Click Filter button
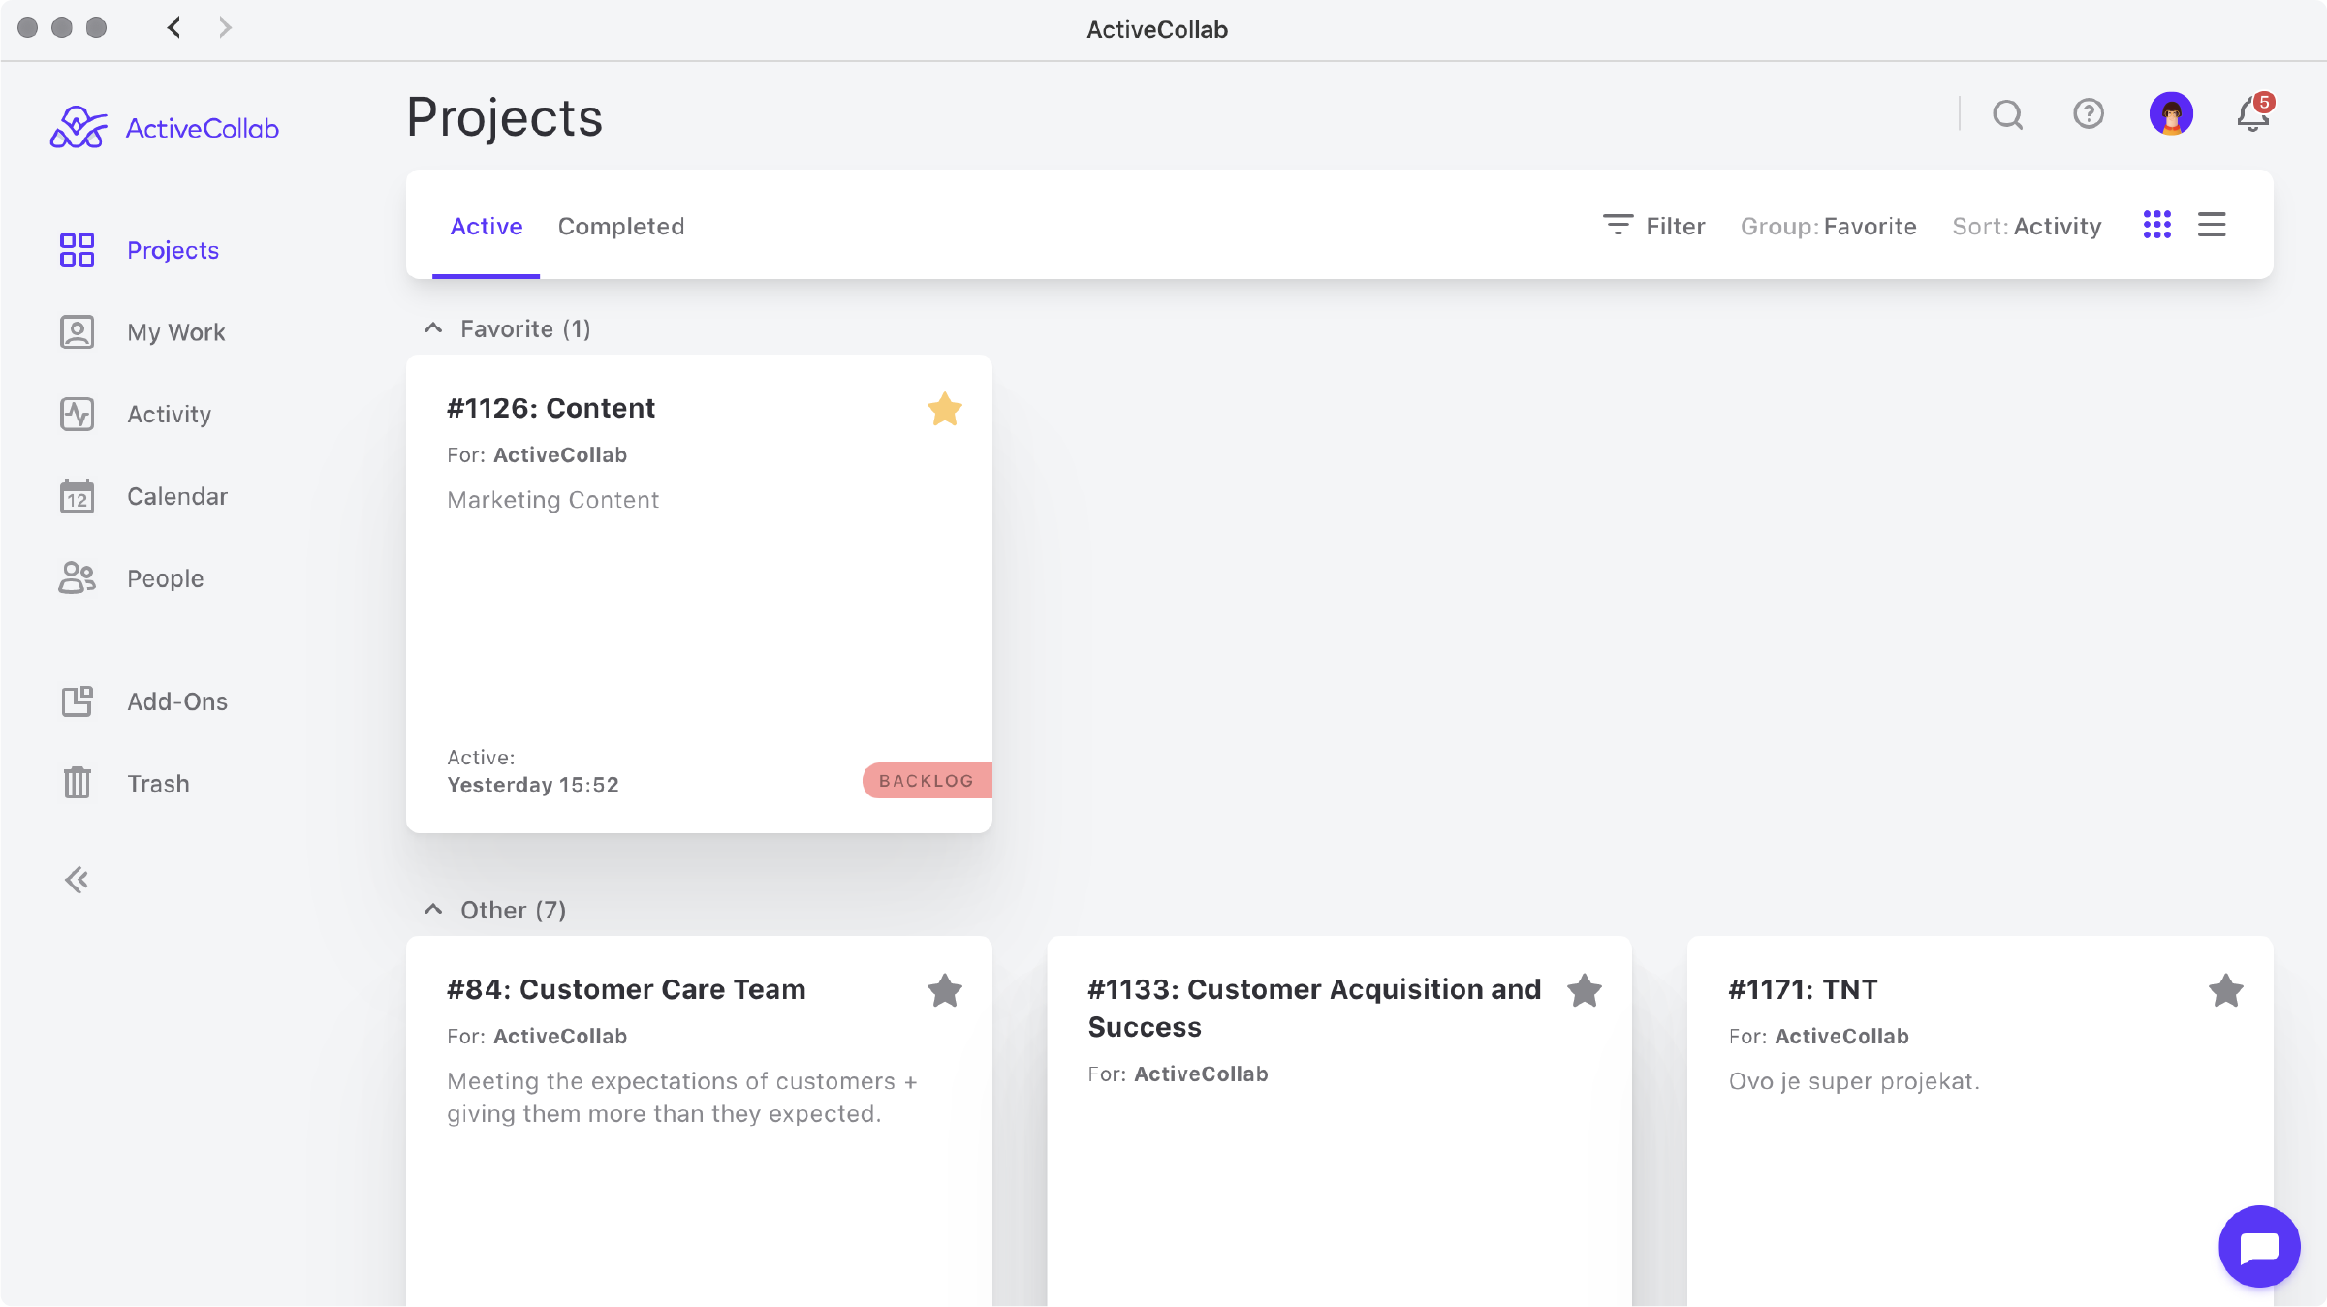 click(x=1657, y=226)
